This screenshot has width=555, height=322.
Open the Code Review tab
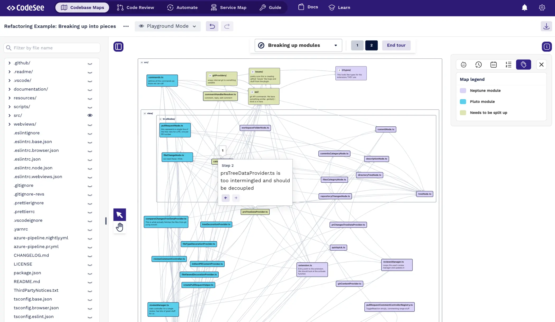point(135,7)
